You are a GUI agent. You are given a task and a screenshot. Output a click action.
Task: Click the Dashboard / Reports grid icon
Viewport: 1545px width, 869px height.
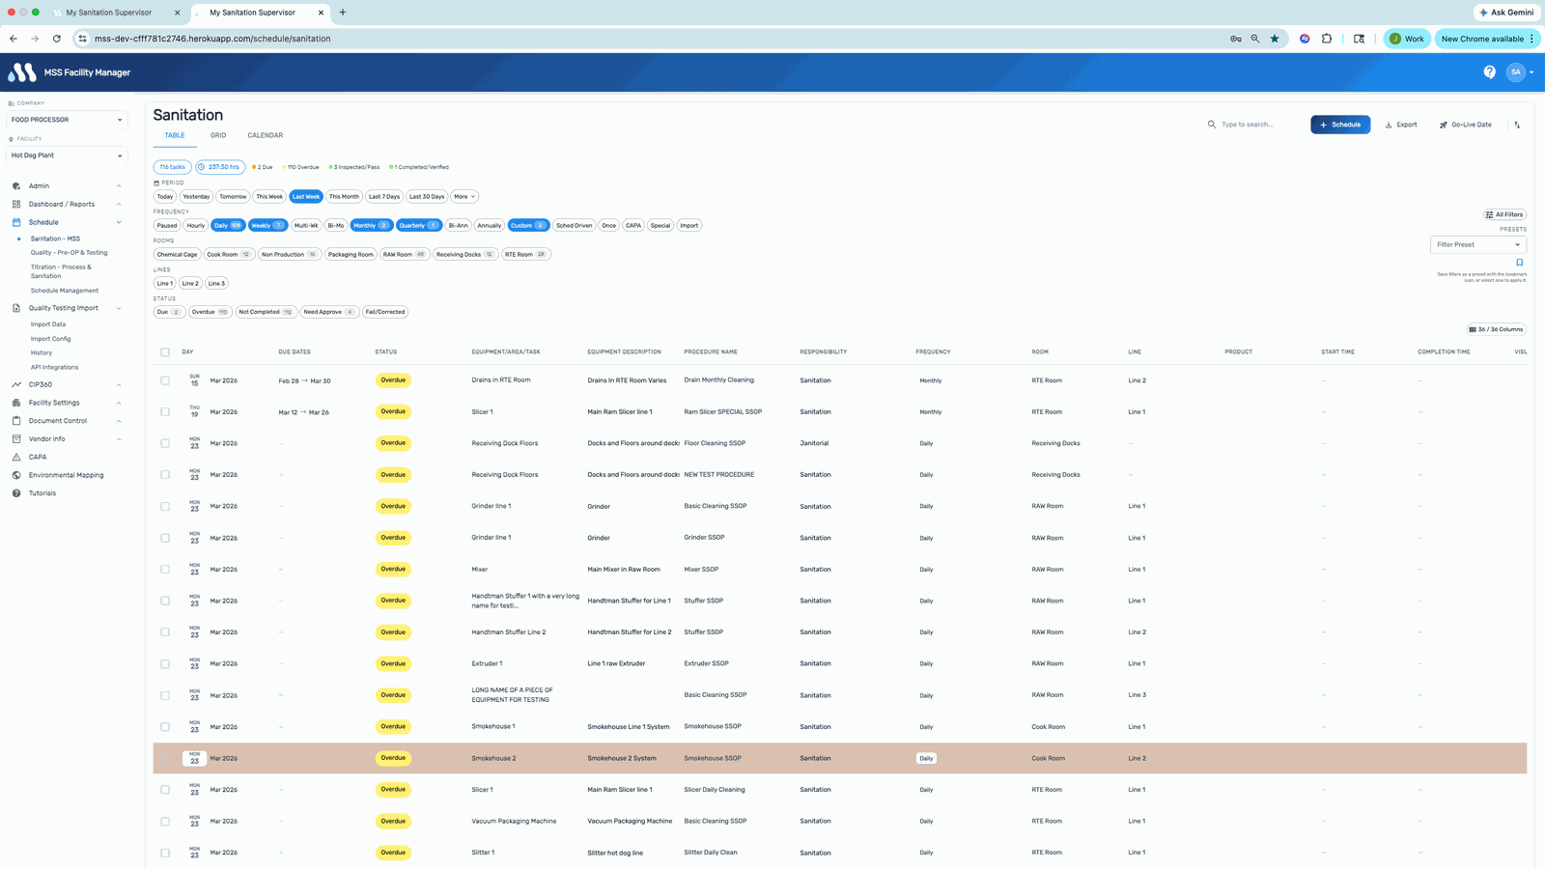[16, 204]
